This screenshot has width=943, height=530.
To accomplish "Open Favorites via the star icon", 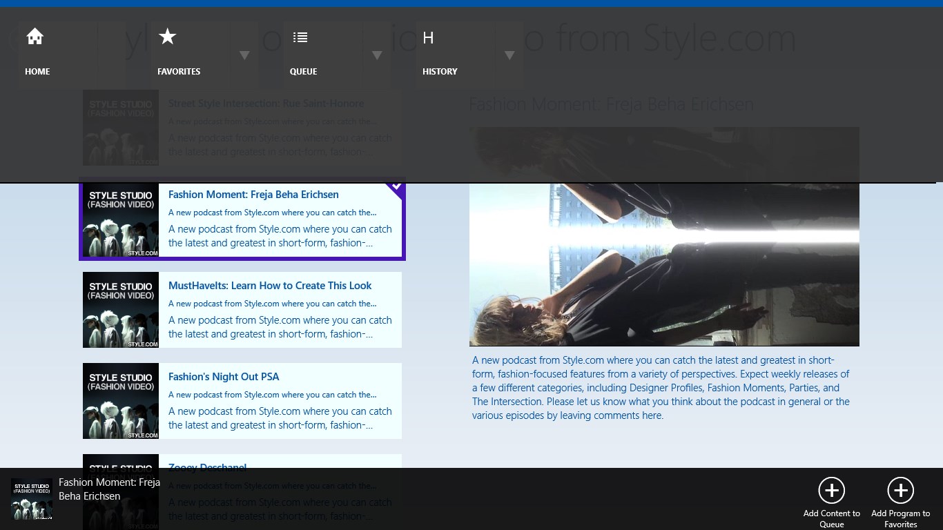I will click(x=168, y=37).
